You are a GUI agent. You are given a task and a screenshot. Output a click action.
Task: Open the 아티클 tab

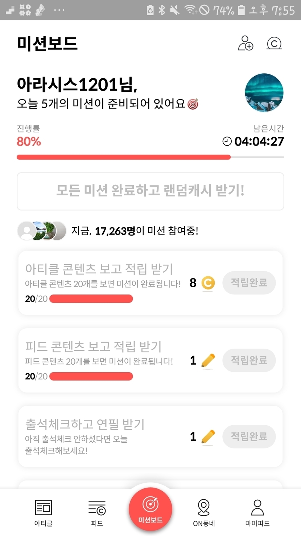[x=43, y=512]
